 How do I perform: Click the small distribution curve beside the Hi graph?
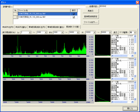click(103, 91)
